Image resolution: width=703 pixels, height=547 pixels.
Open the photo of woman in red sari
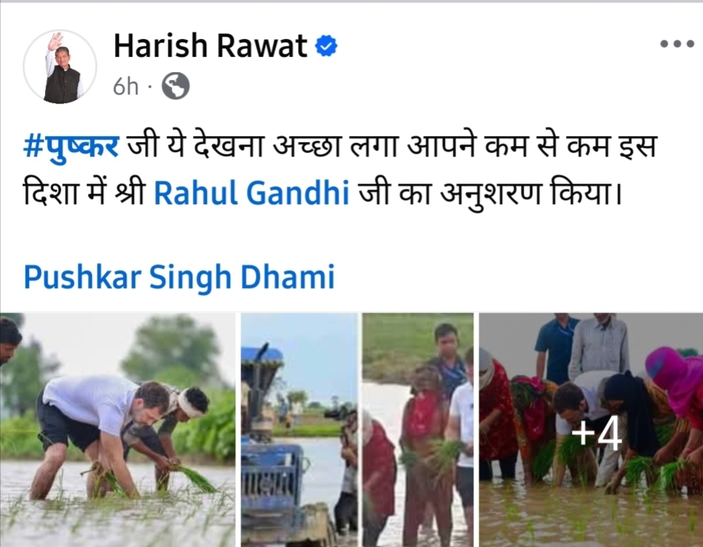[x=418, y=429]
